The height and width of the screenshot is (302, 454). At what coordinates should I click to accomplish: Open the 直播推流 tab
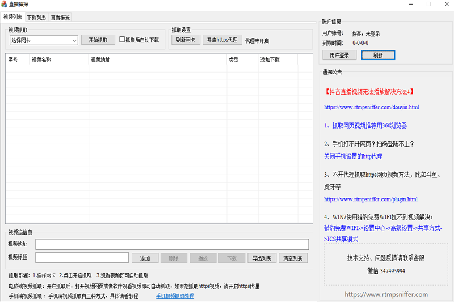coord(60,18)
